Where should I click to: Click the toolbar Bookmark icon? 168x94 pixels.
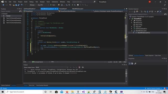(x=78, y=5)
